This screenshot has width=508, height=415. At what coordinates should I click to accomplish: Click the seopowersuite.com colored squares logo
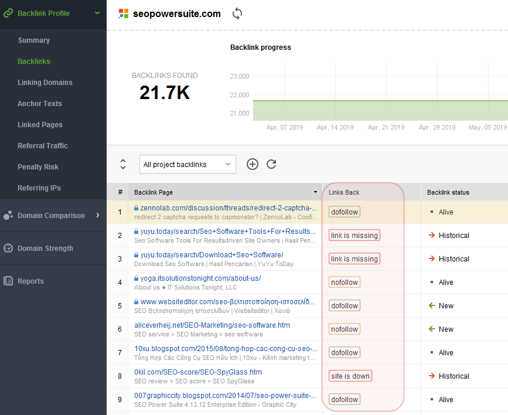click(x=124, y=13)
